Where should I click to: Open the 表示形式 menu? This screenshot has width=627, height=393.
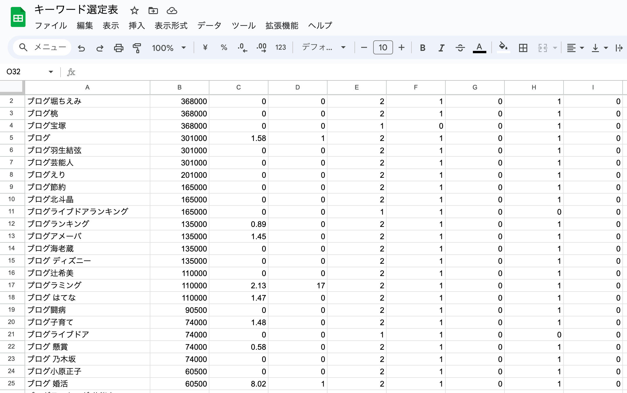[x=171, y=26]
